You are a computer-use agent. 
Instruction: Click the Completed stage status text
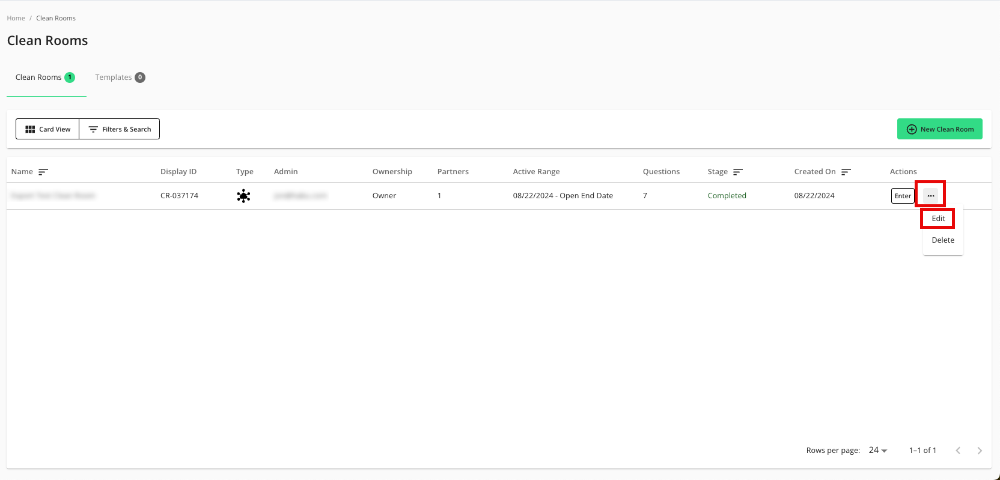click(x=727, y=196)
